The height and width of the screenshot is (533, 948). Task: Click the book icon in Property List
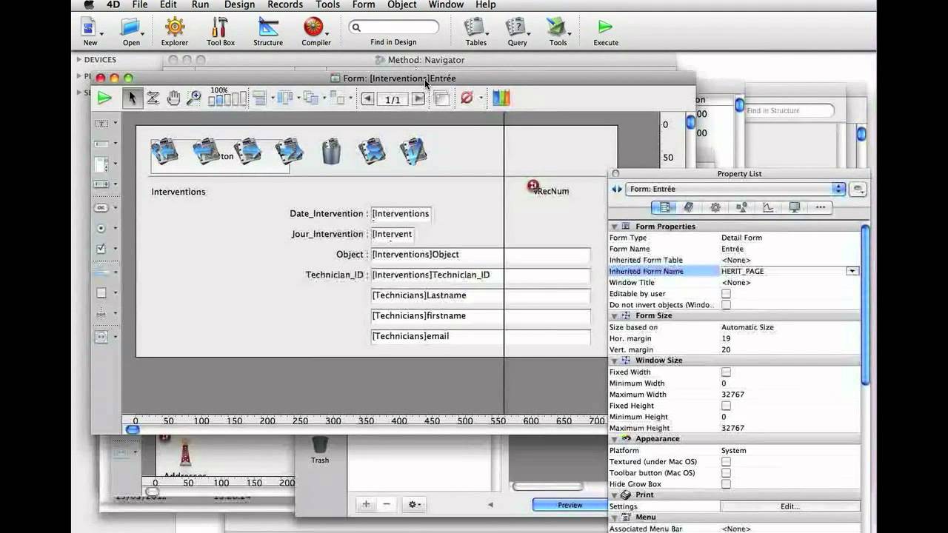click(x=688, y=208)
